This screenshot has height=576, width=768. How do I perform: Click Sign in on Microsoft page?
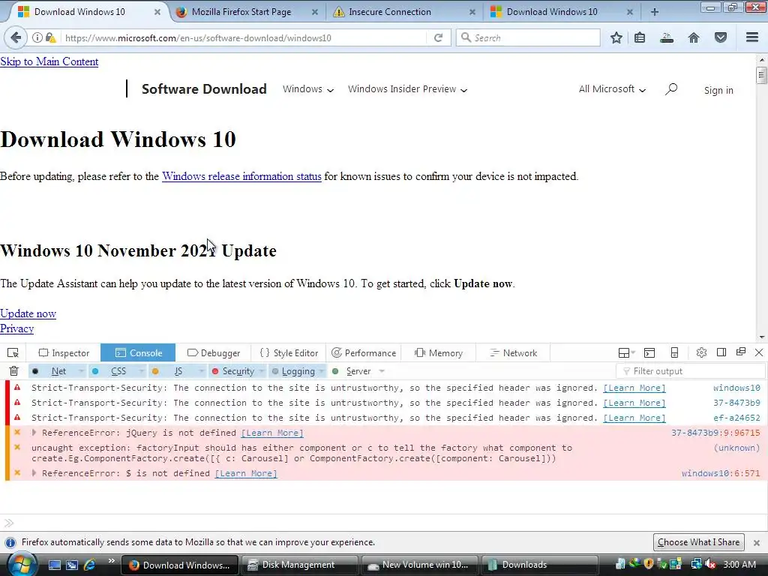(718, 90)
